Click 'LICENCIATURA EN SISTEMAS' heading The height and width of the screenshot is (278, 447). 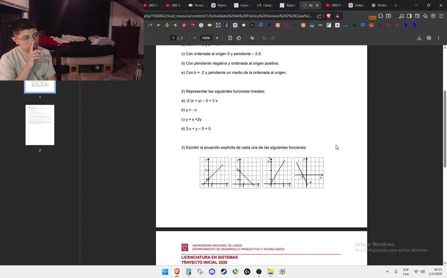[210, 257]
